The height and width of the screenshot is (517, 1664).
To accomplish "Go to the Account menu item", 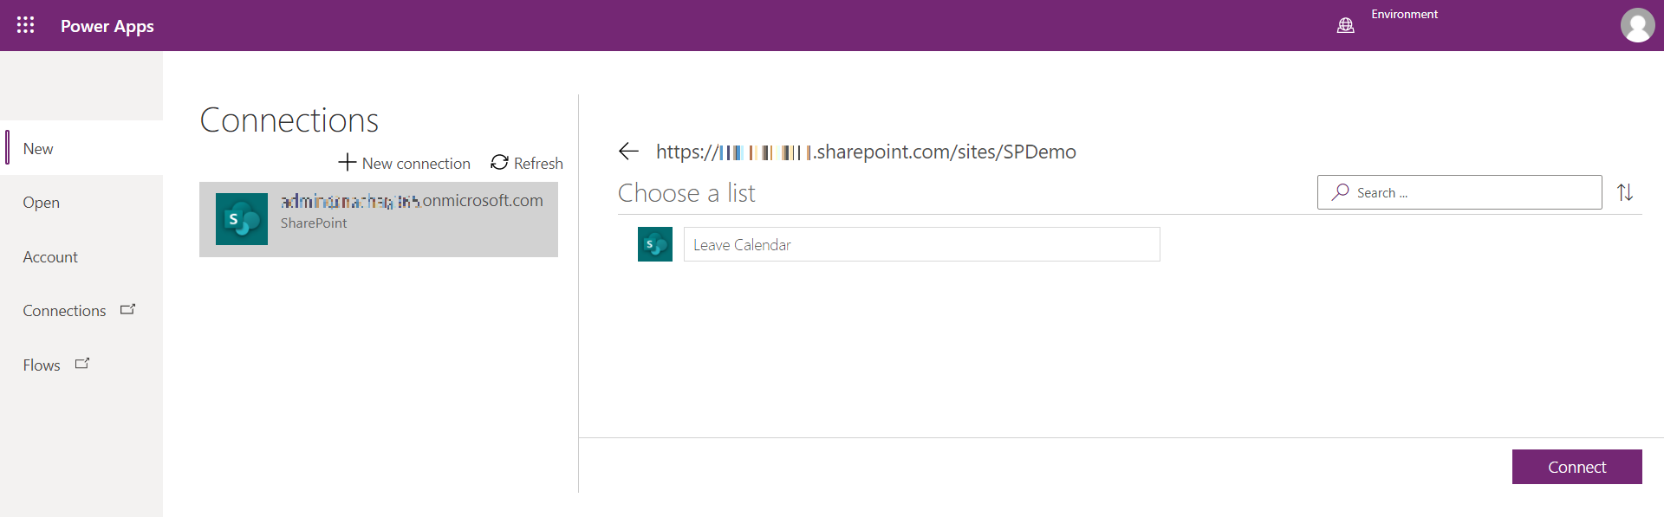I will [x=50, y=257].
